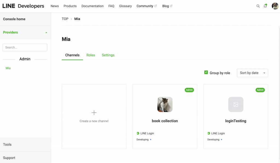Open the Sort by date dropdown
The height and width of the screenshot is (163, 280).
[252, 73]
